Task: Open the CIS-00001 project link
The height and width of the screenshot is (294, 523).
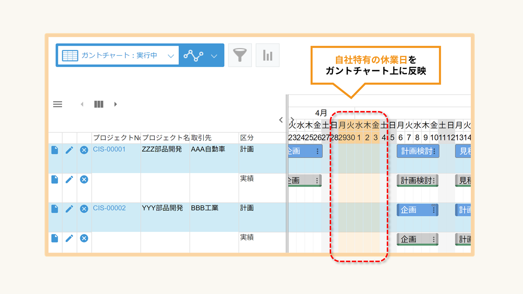Action: tap(109, 149)
